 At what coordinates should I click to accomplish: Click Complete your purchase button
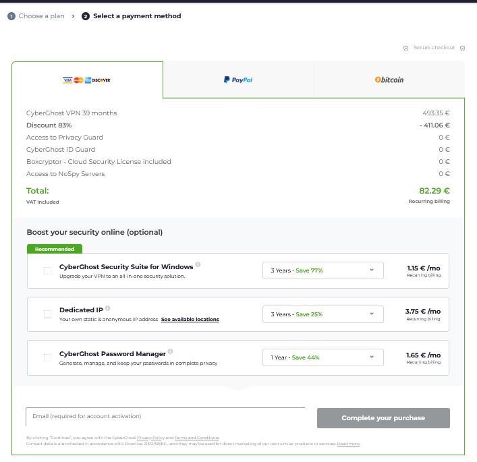tap(383, 418)
